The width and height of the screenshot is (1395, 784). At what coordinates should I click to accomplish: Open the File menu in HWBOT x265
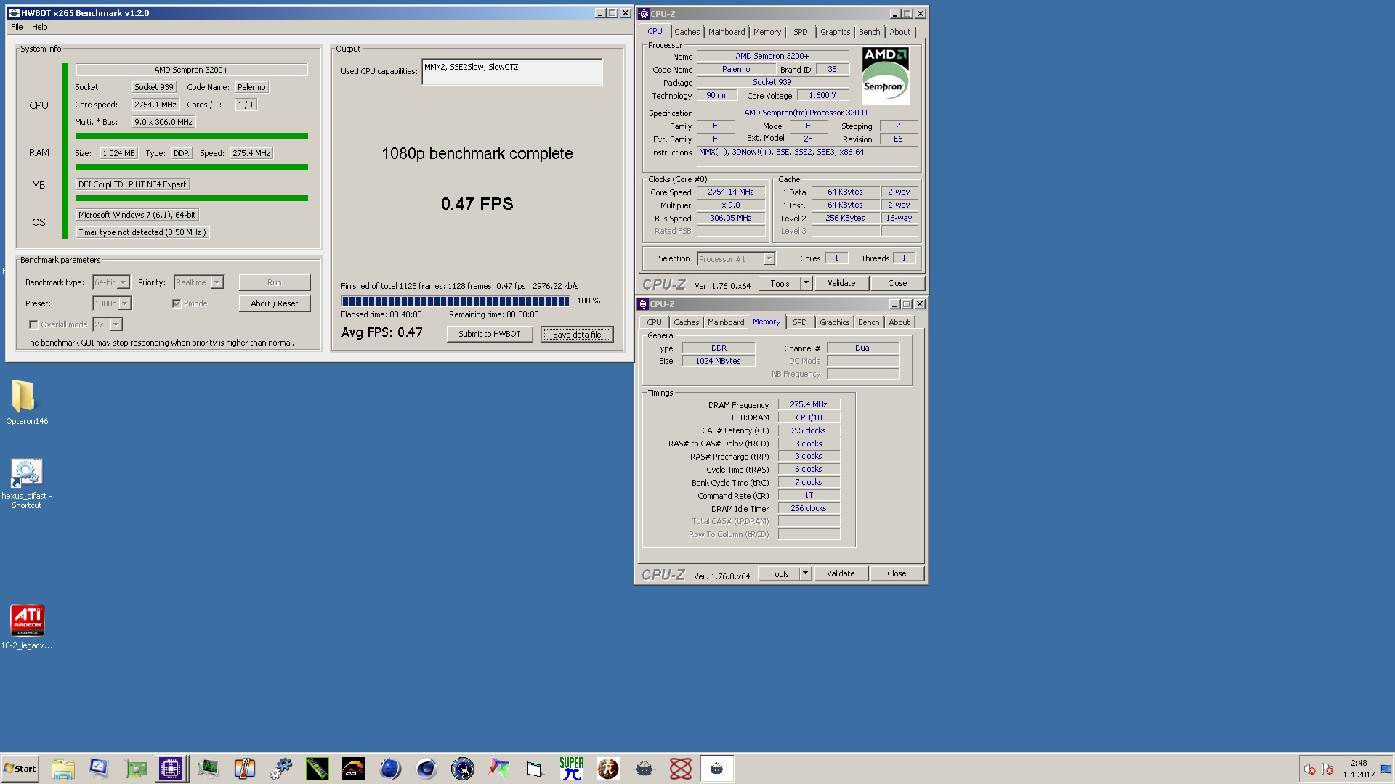click(17, 27)
